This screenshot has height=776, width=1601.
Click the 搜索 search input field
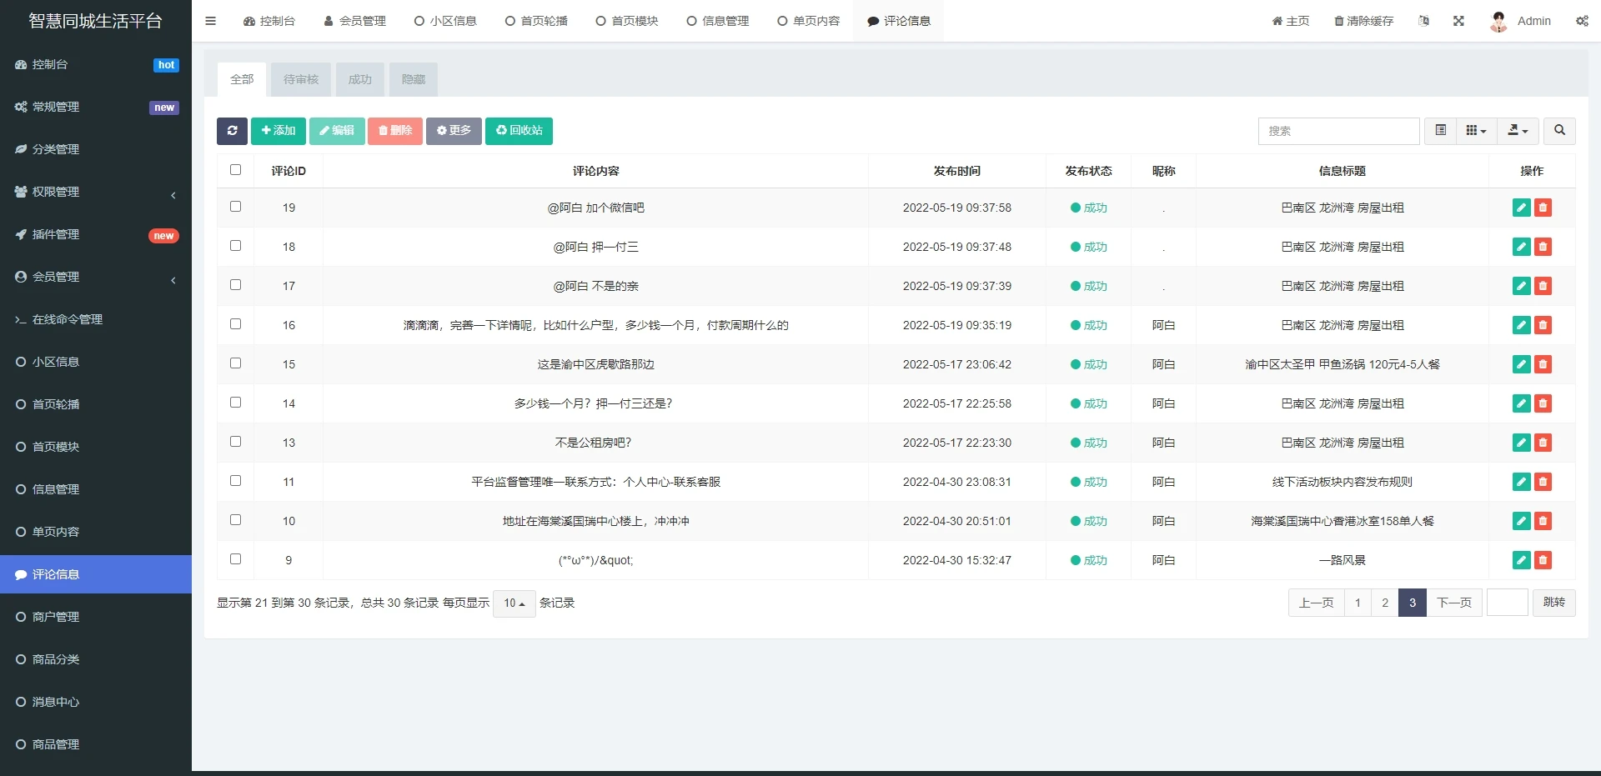click(1338, 131)
